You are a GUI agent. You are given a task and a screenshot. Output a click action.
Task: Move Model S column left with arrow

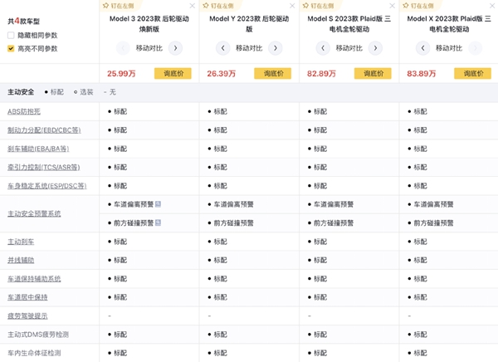(323, 48)
